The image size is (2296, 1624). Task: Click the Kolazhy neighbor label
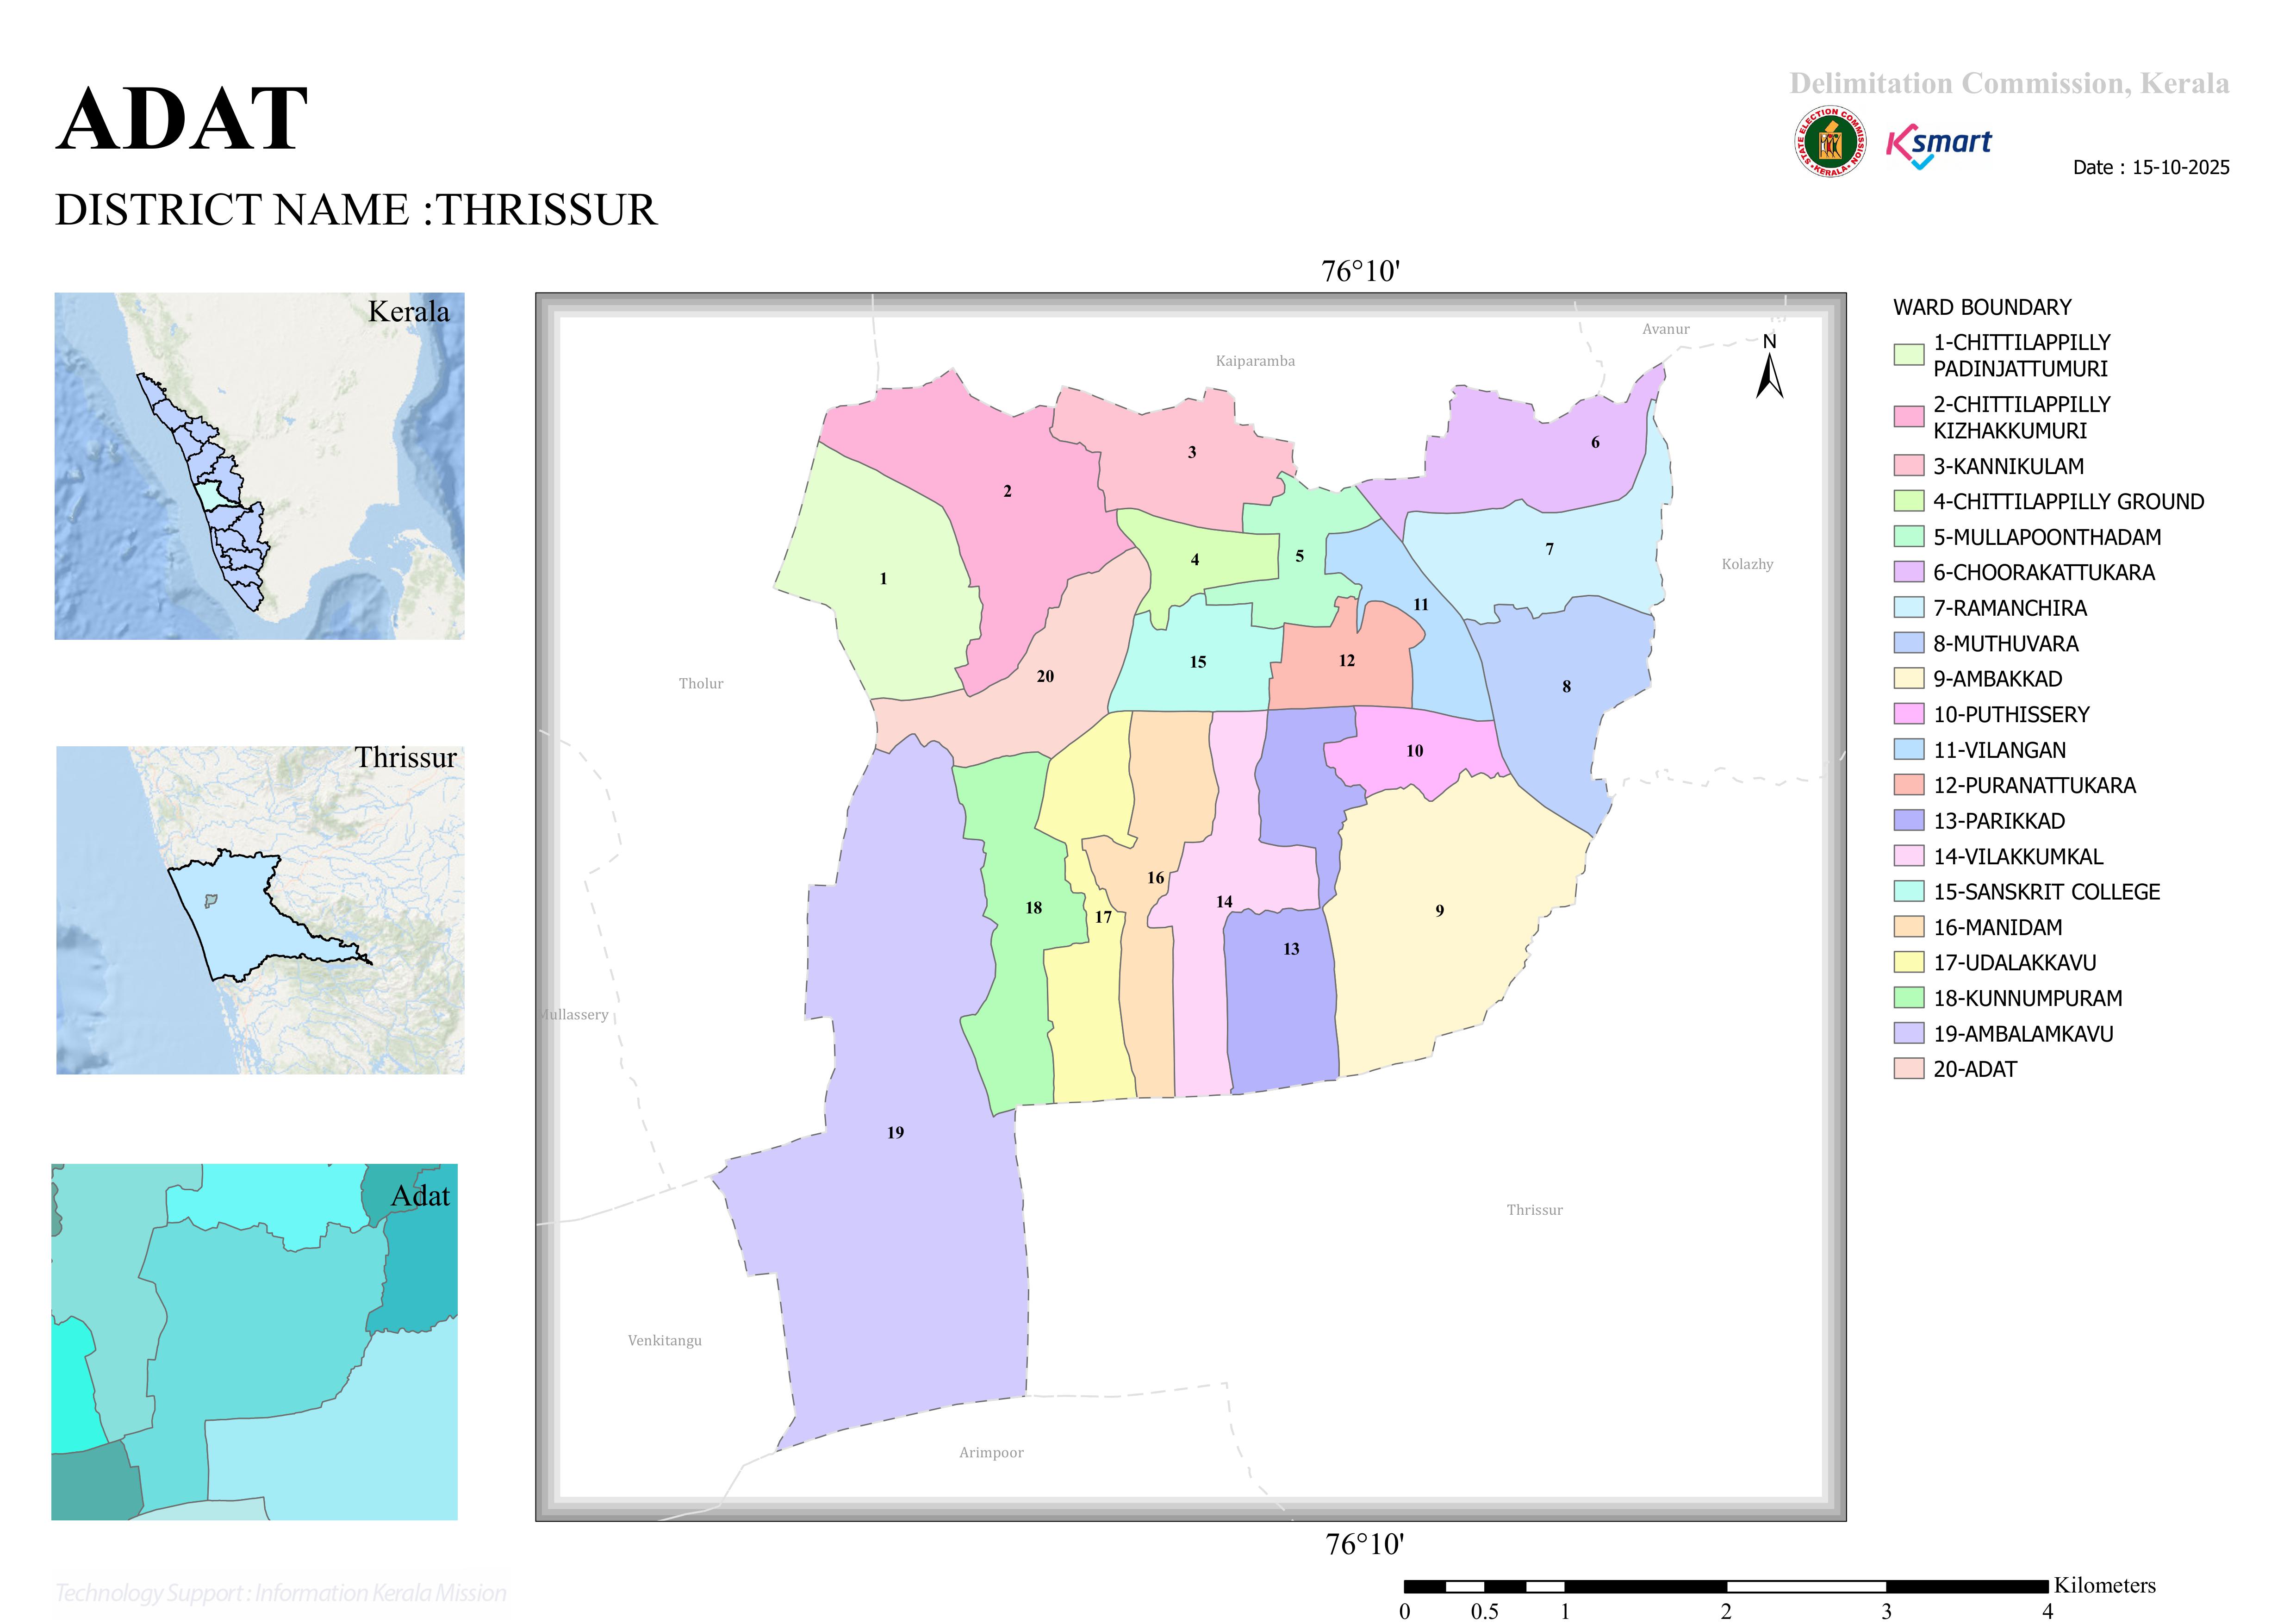click(1747, 564)
